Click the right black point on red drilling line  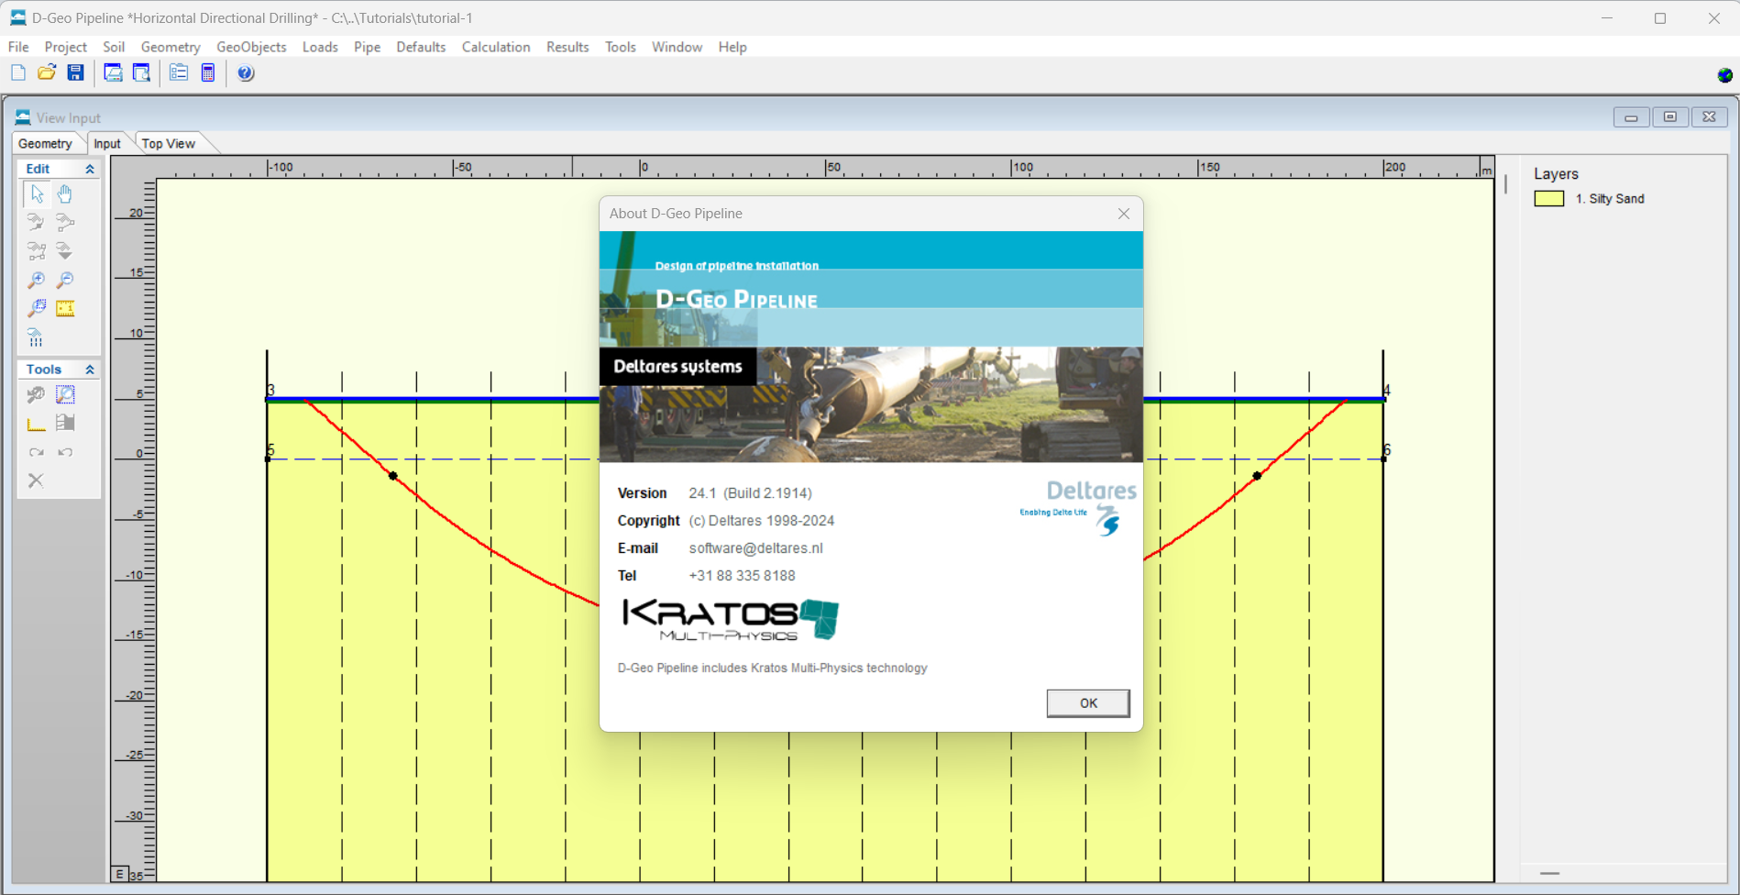[1257, 476]
